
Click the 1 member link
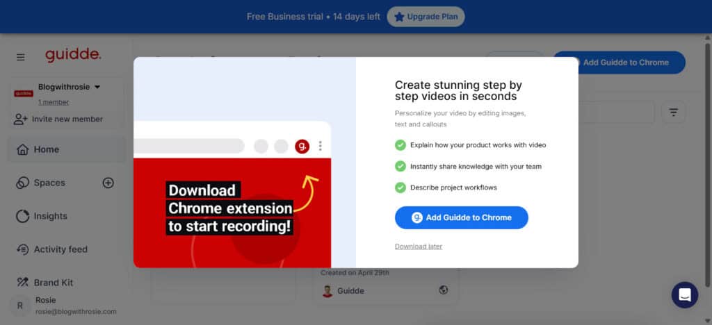(x=54, y=102)
